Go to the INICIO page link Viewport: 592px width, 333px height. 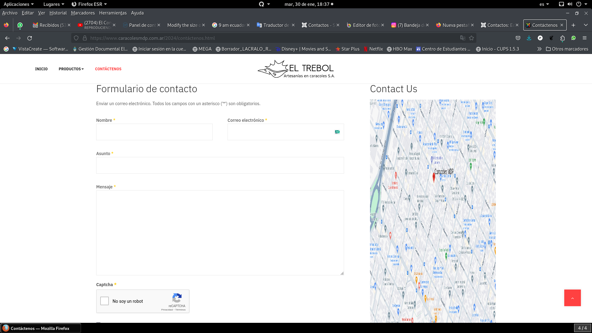[x=41, y=69]
